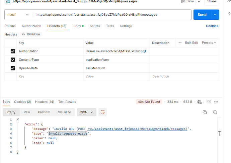
Task: Show the 10 hidden headers
Action: 31,34
